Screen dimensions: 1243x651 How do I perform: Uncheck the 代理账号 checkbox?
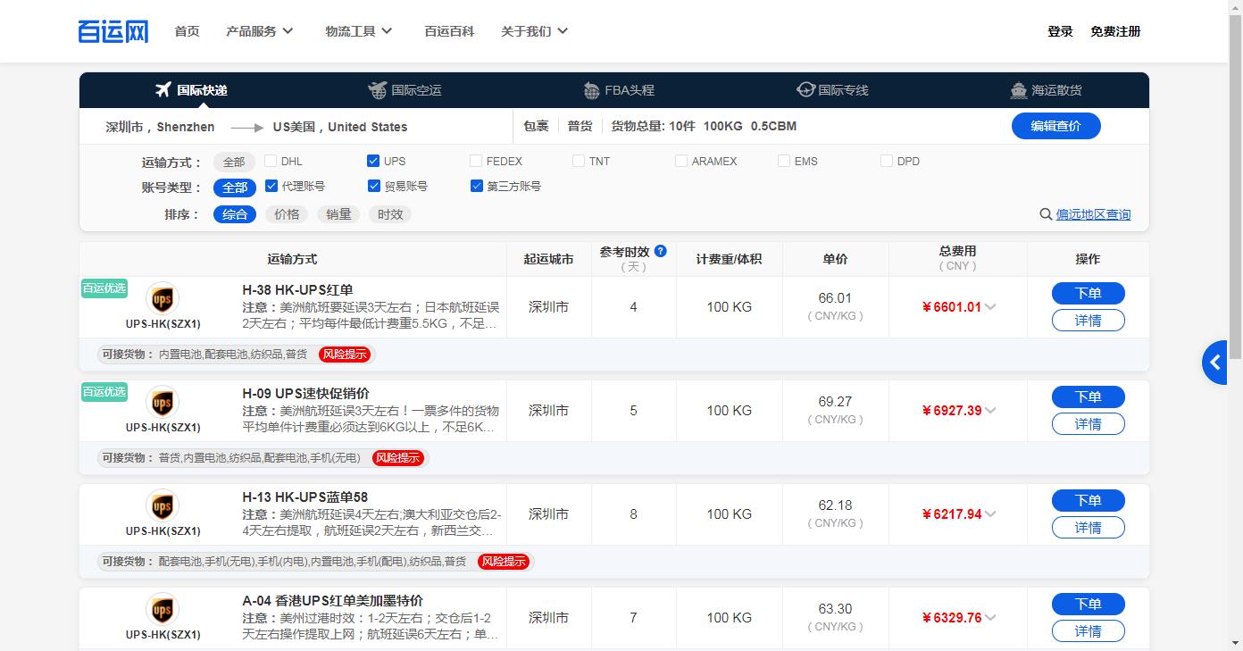tap(272, 186)
